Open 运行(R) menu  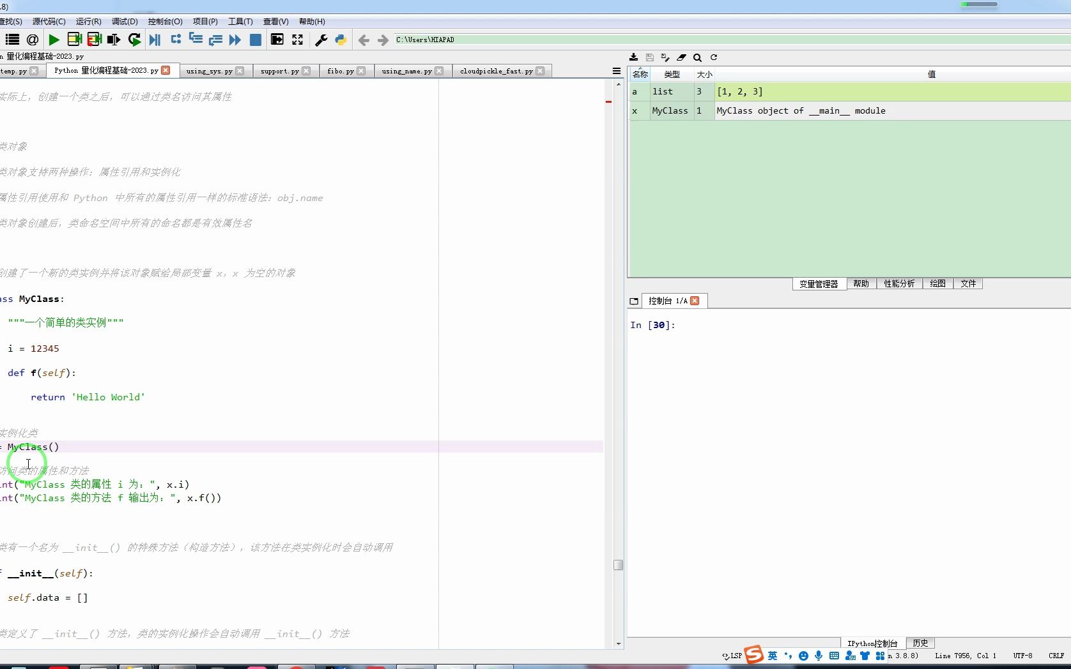coord(88,22)
